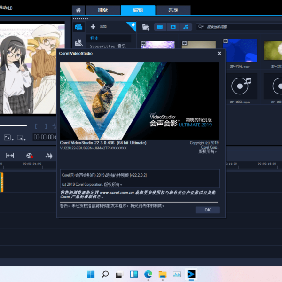Switch to the 捕获 tab
The height and width of the screenshot is (282, 282).
(x=102, y=10)
